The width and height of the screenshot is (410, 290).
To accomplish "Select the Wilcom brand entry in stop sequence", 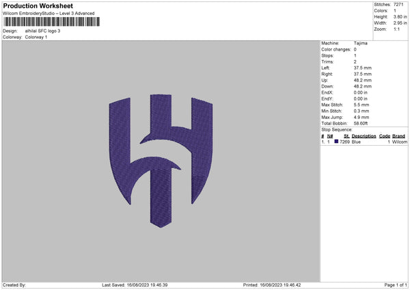I will tap(399, 142).
